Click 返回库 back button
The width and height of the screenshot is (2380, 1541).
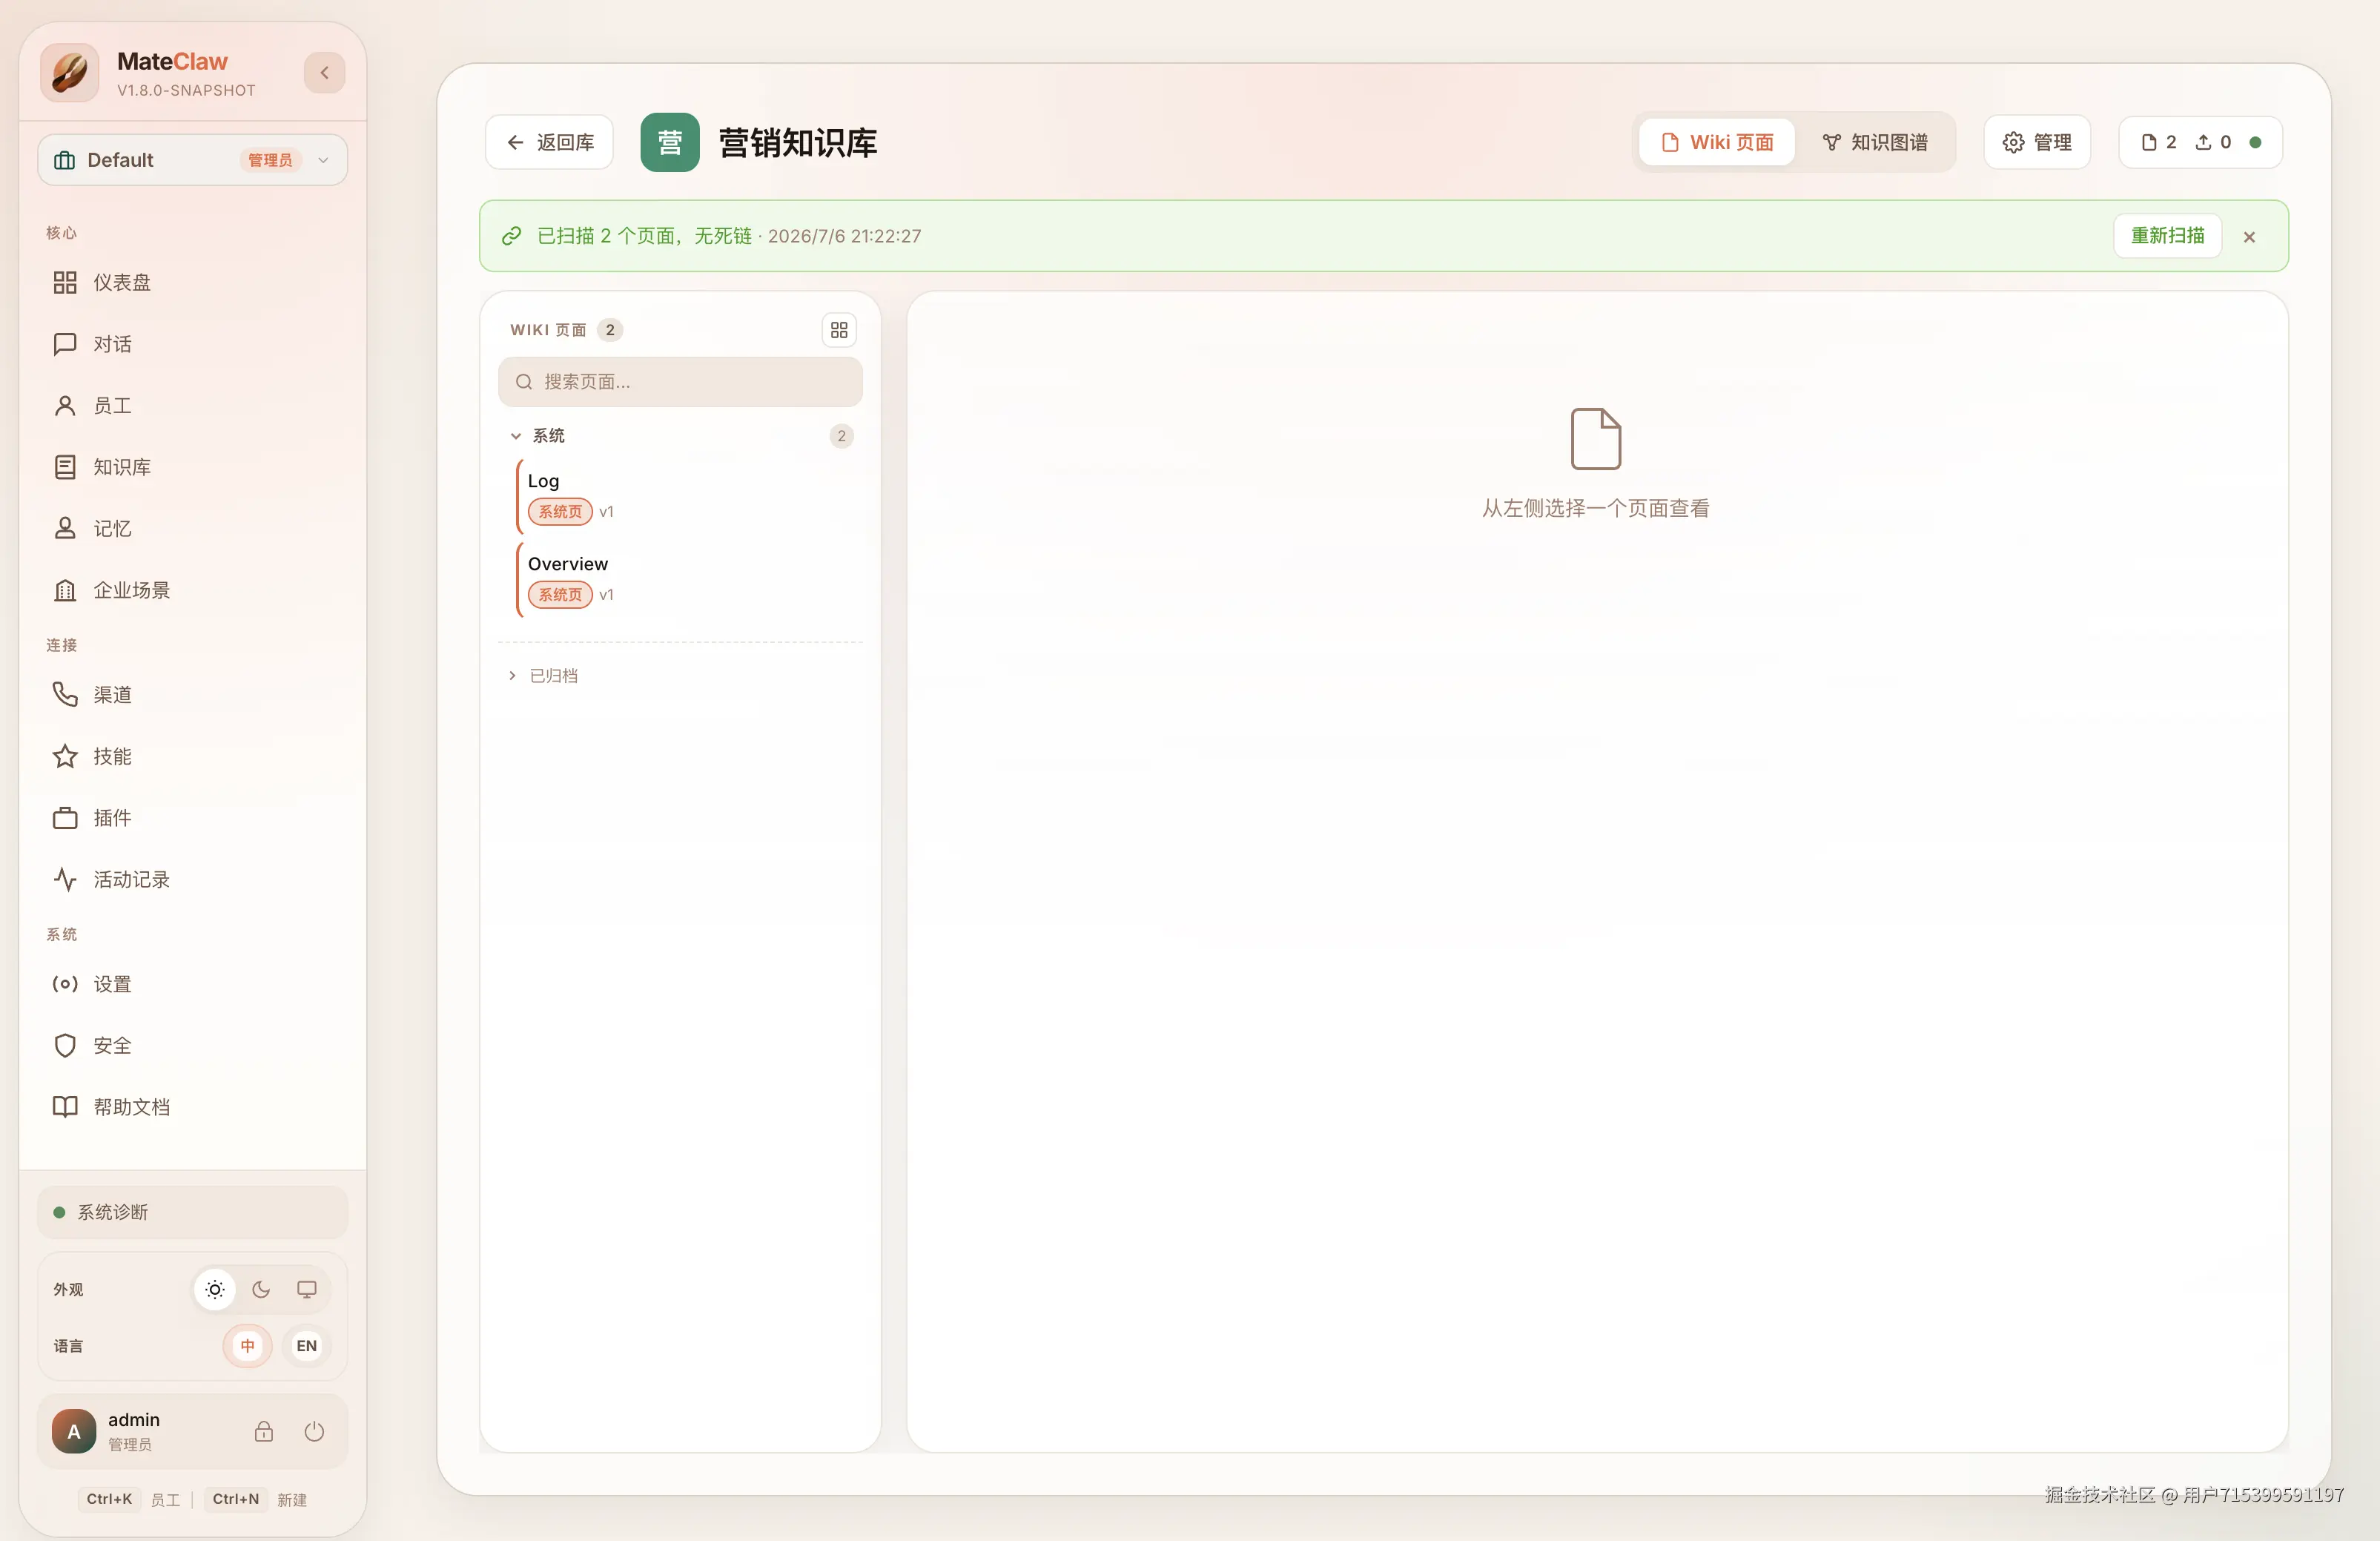pyautogui.click(x=549, y=142)
